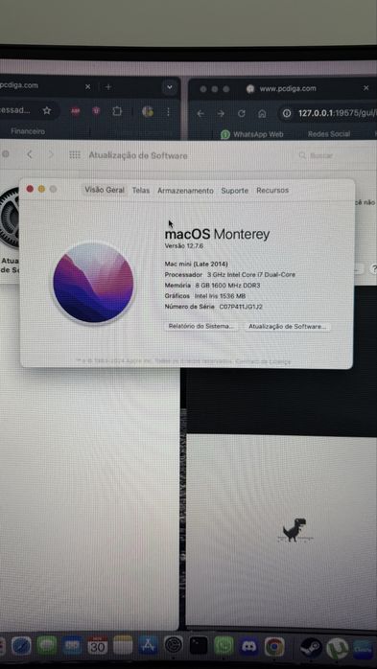Click the 8 GB 1600 MHz DDR3 value
This screenshot has width=377, height=669.
pos(227,286)
